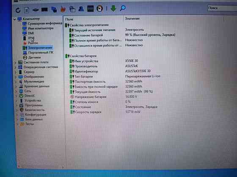Viewport: 237px width, 177px height.
Task: Click the green down-arrow updates icon
Action: 113,8
